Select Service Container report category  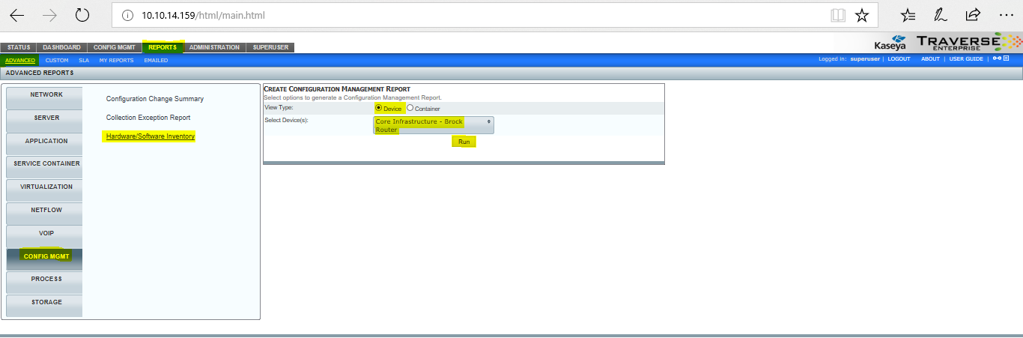pos(44,166)
